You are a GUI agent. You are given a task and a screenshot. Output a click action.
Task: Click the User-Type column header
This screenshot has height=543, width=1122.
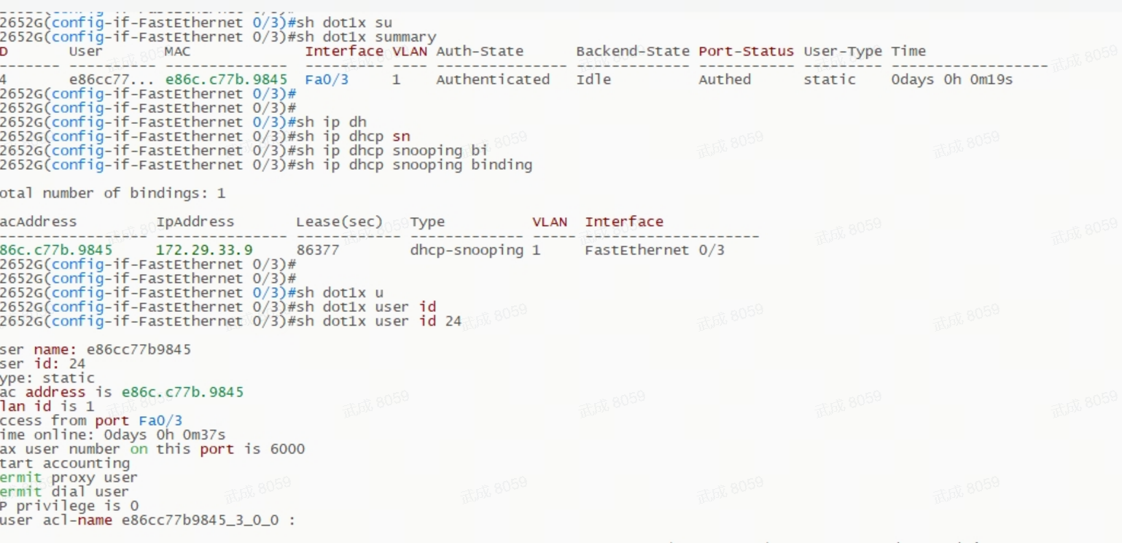click(842, 51)
